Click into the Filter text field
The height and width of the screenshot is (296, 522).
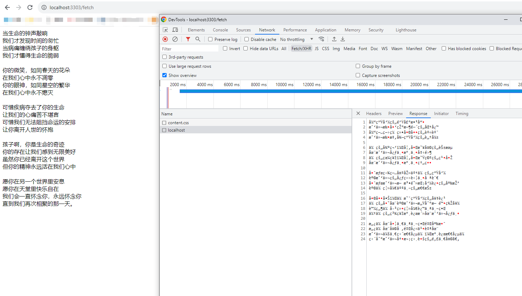pos(189,49)
